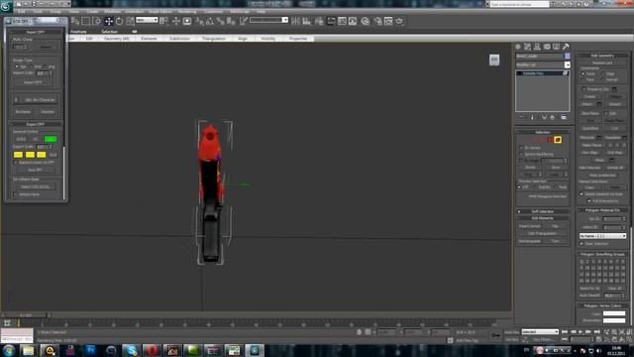The width and height of the screenshot is (634, 357).
Task: Enable the By Angle checkbox
Action: (521, 161)
